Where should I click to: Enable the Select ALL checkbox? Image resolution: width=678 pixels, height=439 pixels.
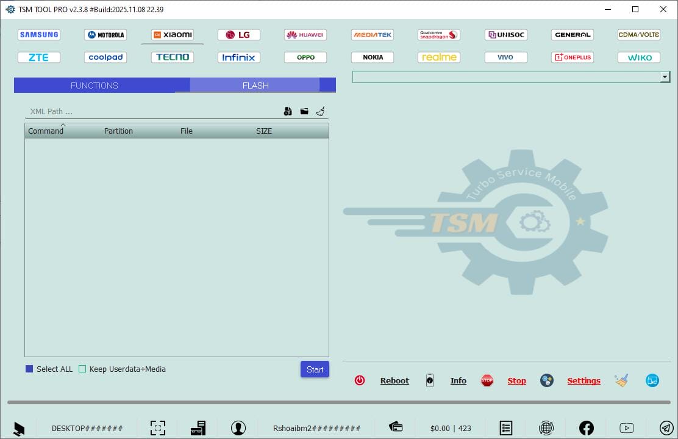[x=28, y=369]
